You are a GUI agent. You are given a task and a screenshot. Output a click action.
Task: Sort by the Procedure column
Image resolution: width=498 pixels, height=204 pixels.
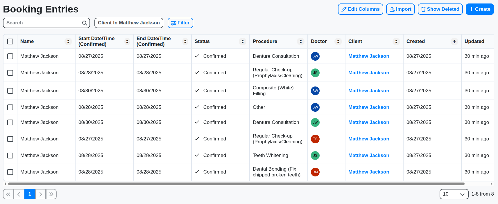click(x=301, y=41)
